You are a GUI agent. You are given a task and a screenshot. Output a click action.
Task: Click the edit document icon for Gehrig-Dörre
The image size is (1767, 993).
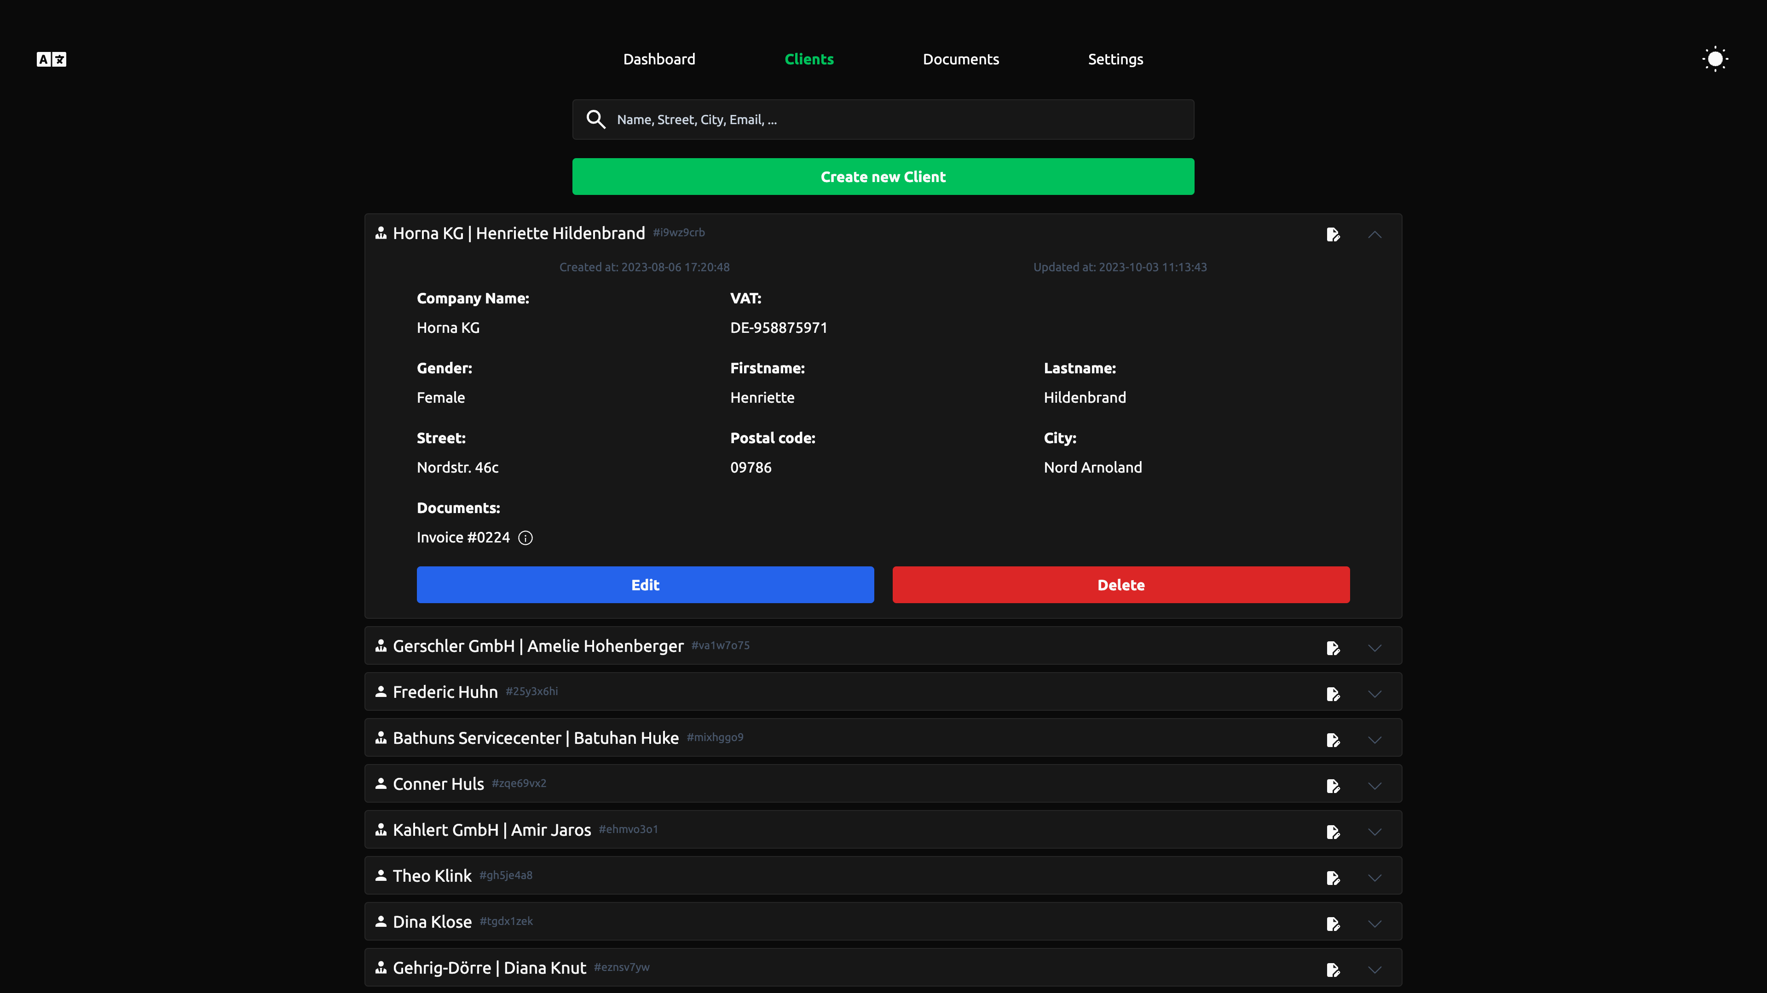tap(1333, 970)
